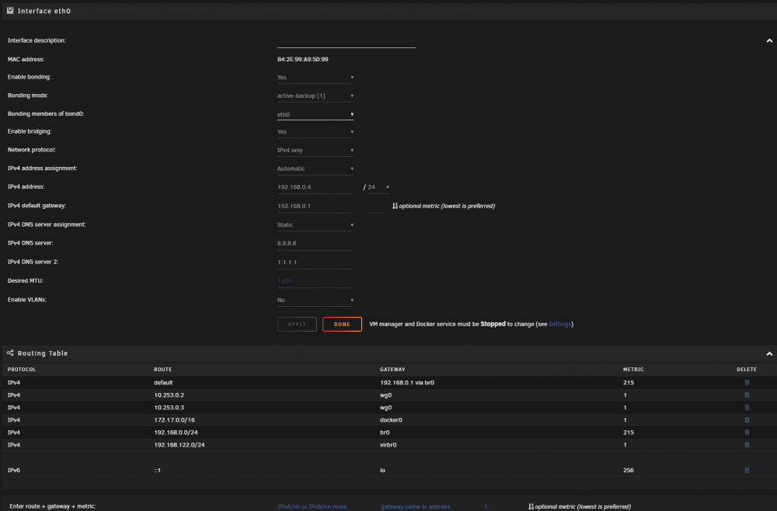Click the '172.17.0.0/16' route cell

(174, 420)
